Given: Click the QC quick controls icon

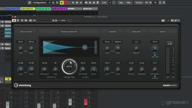Looking at the screenshot, I should (172, 20).
